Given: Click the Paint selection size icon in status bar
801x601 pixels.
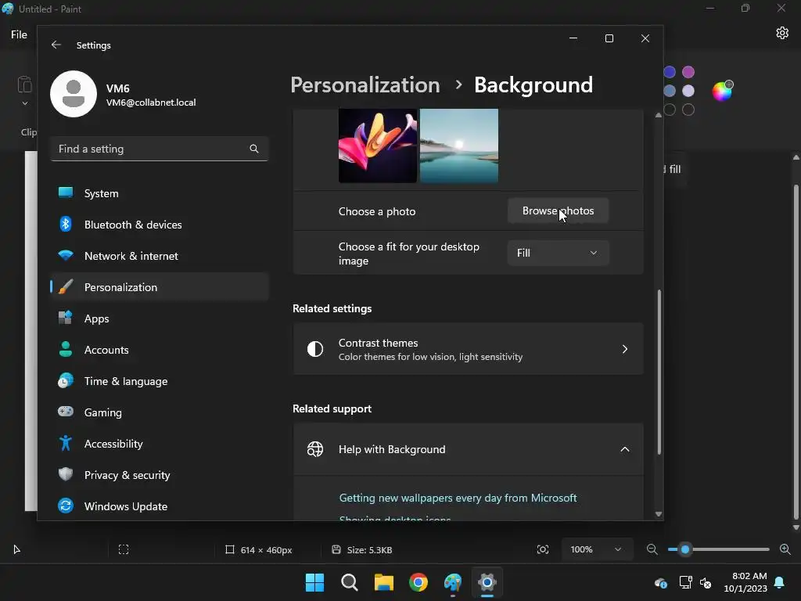Looking at the screenshot, I should [124, 549].
